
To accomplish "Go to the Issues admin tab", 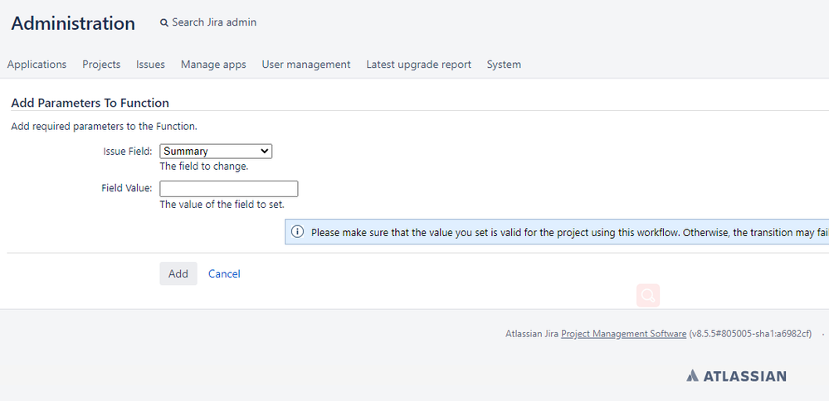I will [151, 65].
